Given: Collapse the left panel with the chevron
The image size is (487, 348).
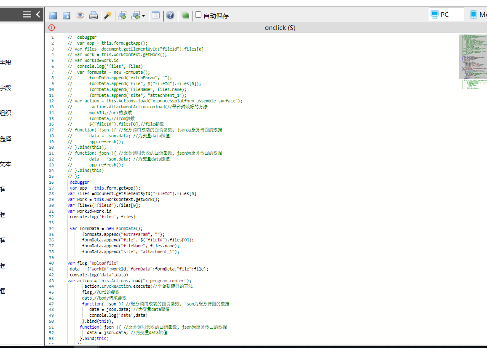Looking at the screenshot, I should pos(39,14).
